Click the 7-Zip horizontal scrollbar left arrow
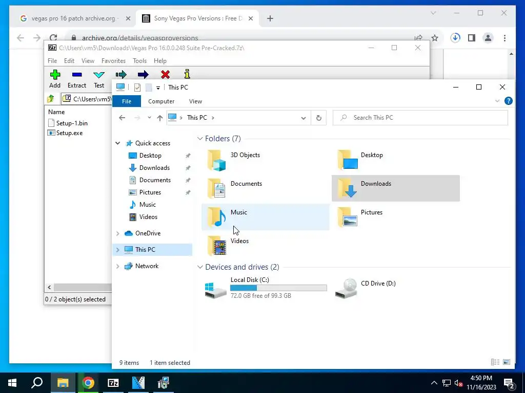This screenshot has width=525, height=393. (50, 288)
